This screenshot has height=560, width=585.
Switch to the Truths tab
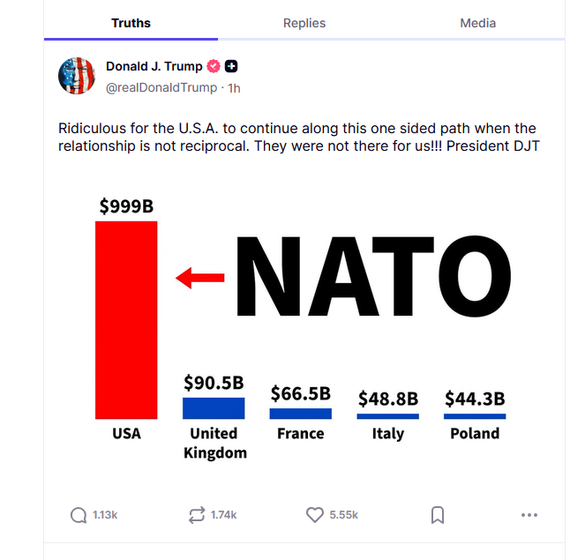[131, 23]
